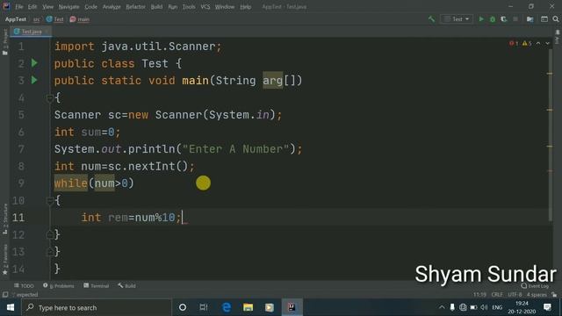Start debugging with the green bug icon
Image resolution: width=562 pixels, height=316 pixels.
[x=493, y=19]
